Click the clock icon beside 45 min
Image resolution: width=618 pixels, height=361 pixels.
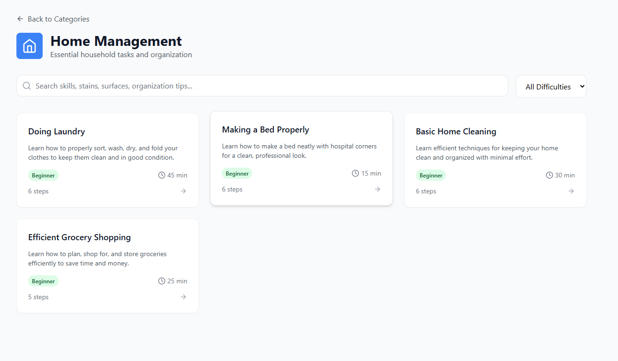click(162, 175)
